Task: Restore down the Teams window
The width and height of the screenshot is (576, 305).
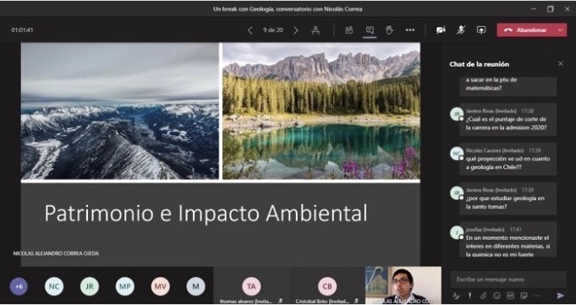Action: [551, 9]
